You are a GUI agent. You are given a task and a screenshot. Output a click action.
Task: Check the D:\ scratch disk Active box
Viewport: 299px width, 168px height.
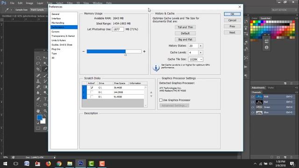coord(92,92)
